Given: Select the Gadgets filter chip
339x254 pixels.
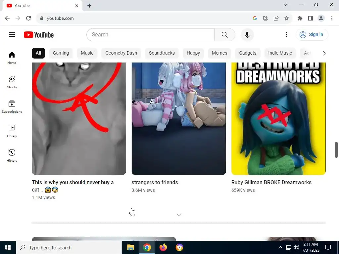Looking at the screenshot, I should [248, 53].
